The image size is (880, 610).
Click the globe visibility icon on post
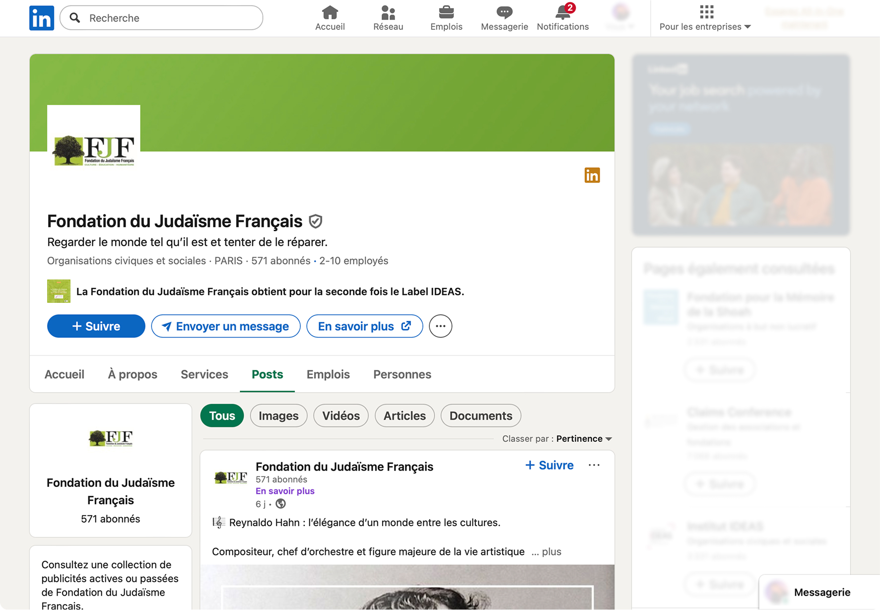(281, 504)
